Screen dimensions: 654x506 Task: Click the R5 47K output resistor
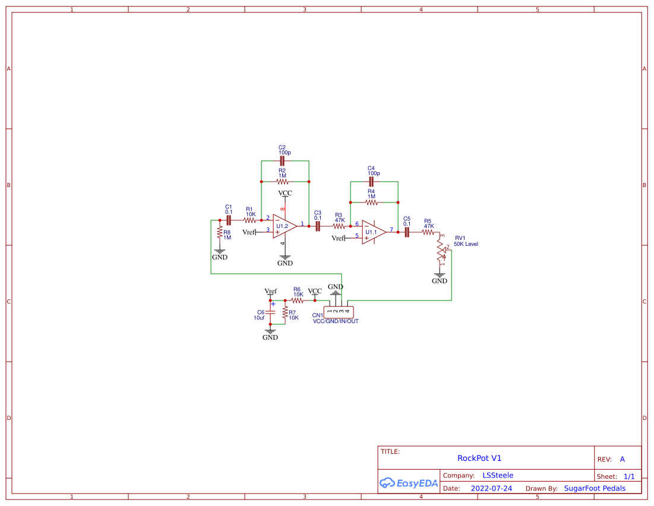coord(428,232)
